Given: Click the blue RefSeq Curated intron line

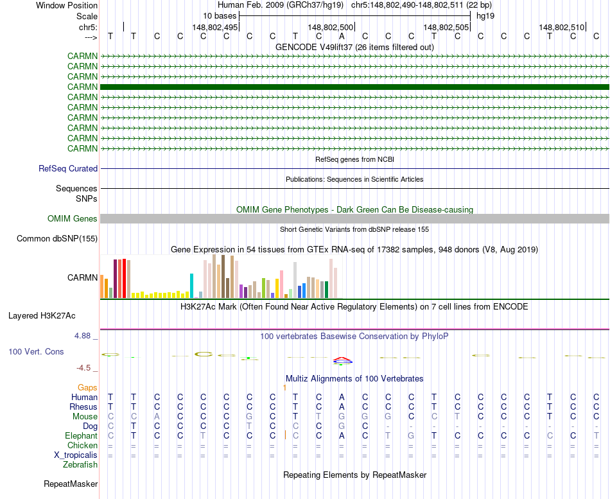Looking at the screenshot, I should coord(354,168).
